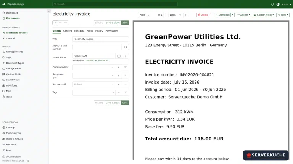
Task: Open the date picker calendar icon
Action: click(119, 56)
